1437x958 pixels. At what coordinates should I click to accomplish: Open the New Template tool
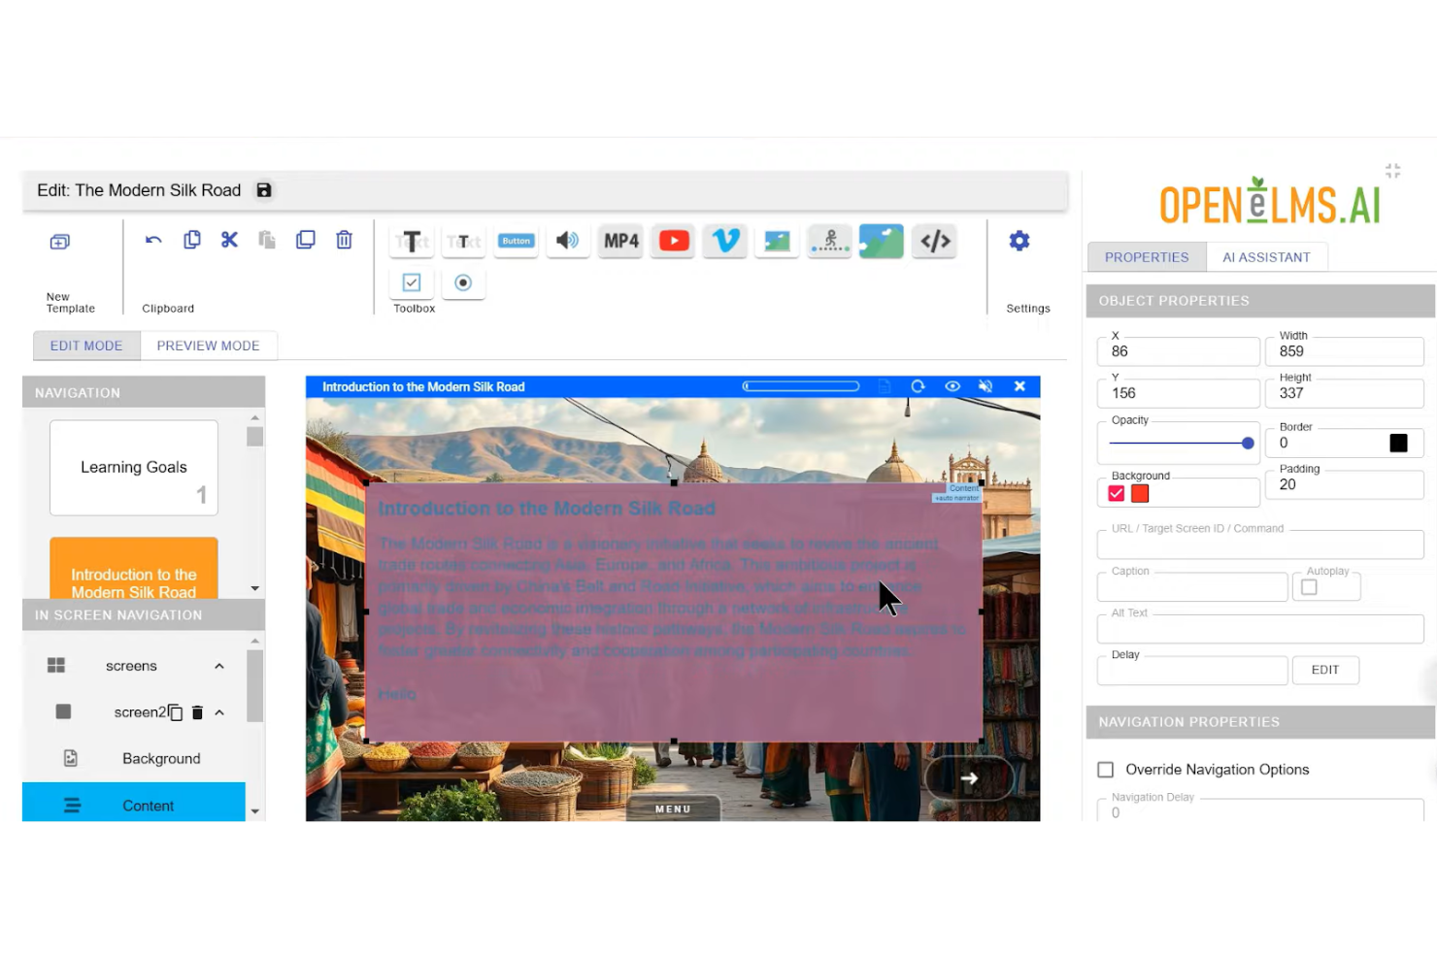tap(59, 241)
